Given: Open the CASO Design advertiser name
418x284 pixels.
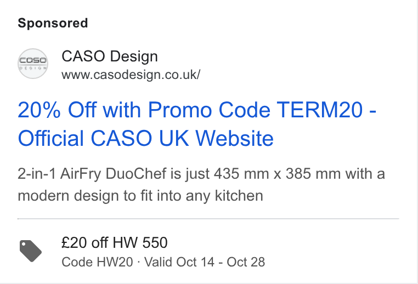Looking at the screenshot, I should (x=110, y=56).
